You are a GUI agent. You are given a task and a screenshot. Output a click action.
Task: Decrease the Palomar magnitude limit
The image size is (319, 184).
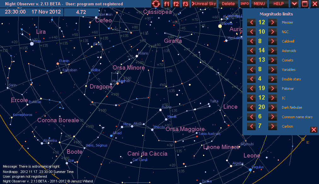252,89
